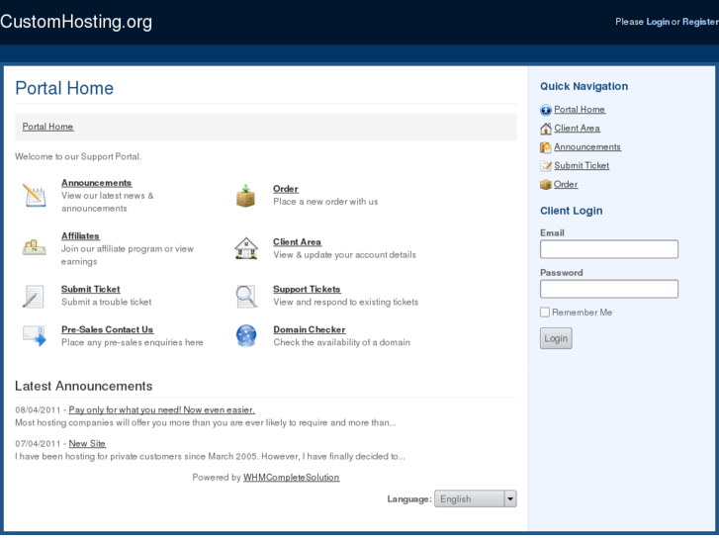
Task: Click the Client Login heading
Action: click(x=572, y=211)
